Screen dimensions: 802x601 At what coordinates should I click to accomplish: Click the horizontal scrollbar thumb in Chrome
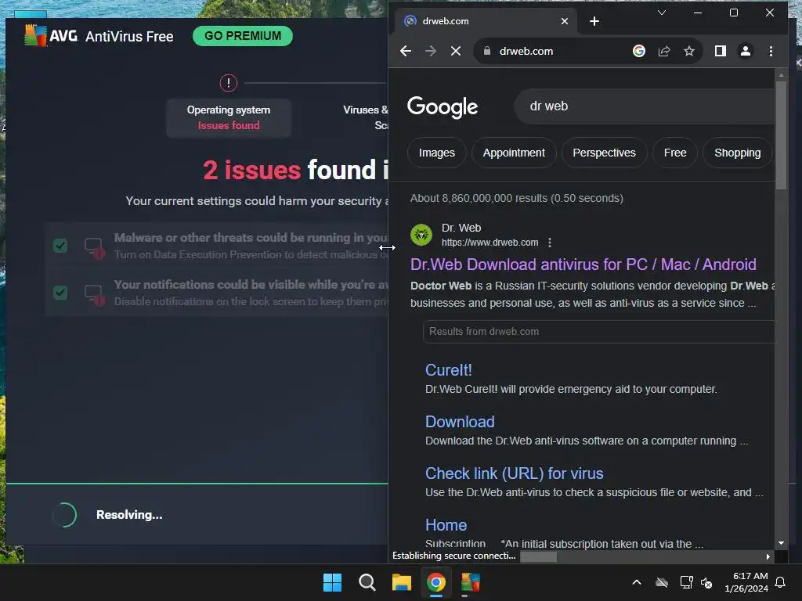click(538, 556)
